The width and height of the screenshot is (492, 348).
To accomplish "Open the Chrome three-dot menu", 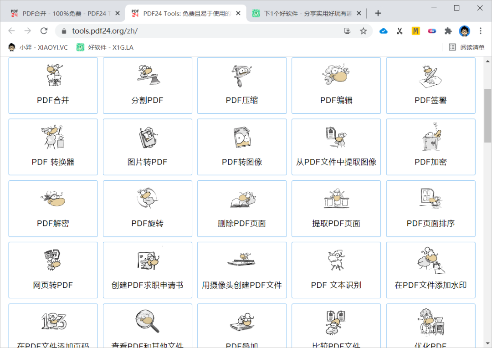I will point(481,31).
